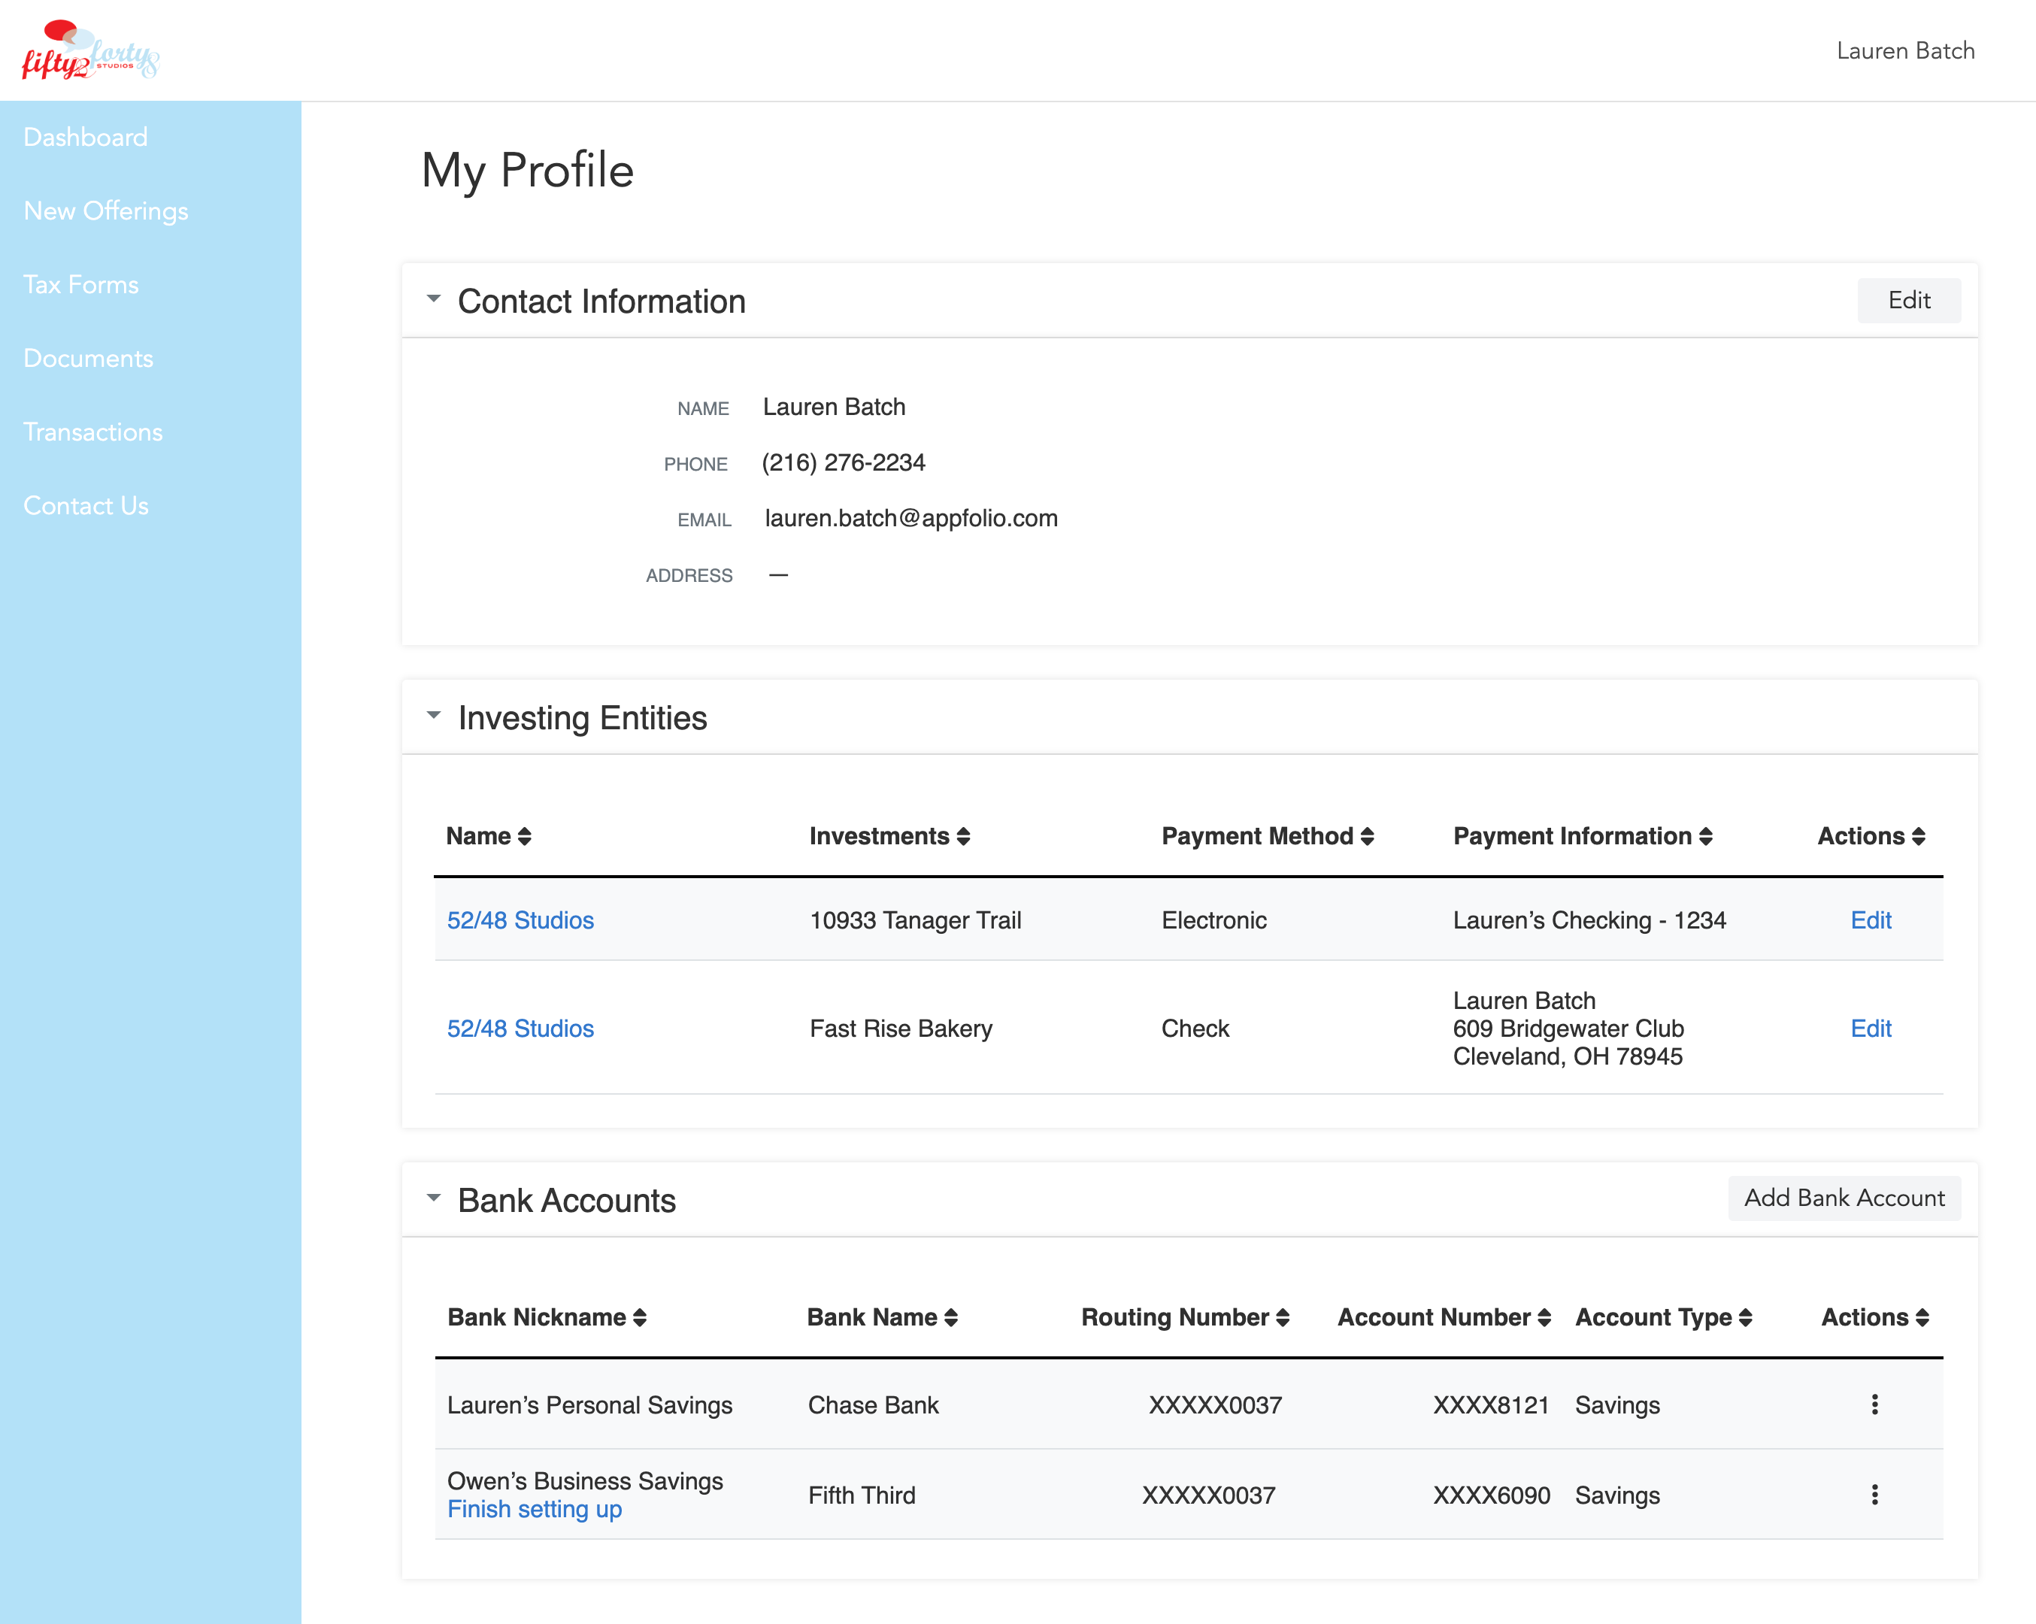Screen dimensions: 2036x1624
Task: Sort entities by Name column arrows
Action: [525, 837]
